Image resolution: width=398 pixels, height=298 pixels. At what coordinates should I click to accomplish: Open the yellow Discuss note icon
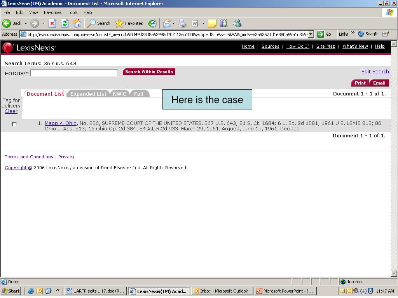point(212,23)
